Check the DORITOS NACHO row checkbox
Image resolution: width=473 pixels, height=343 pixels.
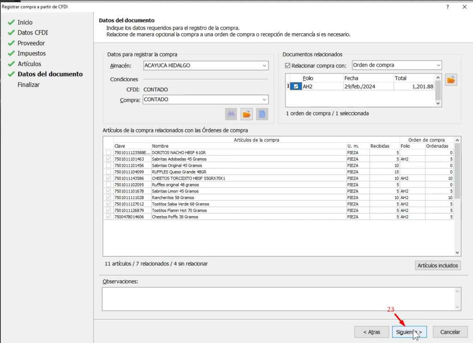click(109, 152)
